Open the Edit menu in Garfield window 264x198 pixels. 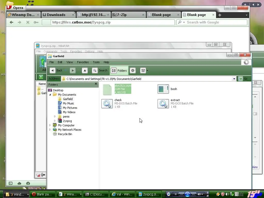click(60, 62)
